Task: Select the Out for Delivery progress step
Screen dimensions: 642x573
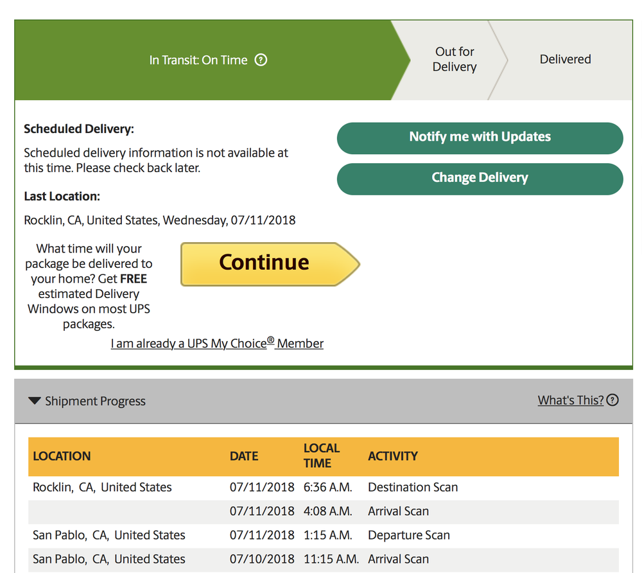Action: point(455,60)
